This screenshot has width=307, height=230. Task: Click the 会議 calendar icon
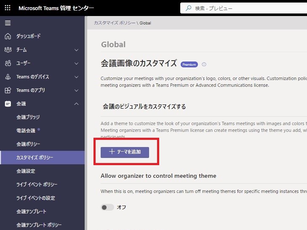8,104
